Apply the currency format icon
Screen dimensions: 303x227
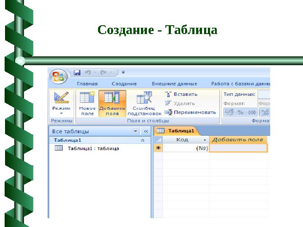coord(229,112)
